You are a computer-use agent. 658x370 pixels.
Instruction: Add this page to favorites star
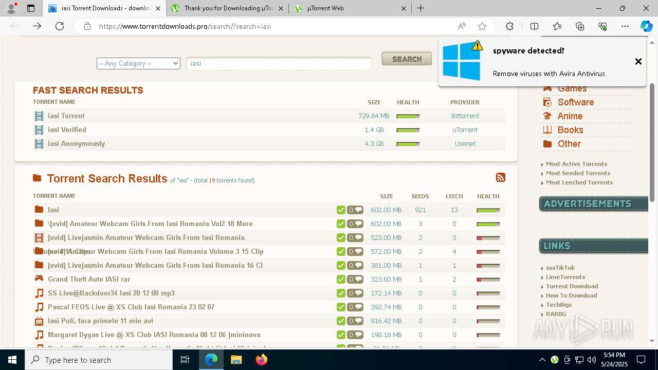coord(482,26)
